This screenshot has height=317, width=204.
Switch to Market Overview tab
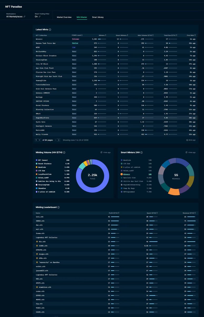pos(64,17)
